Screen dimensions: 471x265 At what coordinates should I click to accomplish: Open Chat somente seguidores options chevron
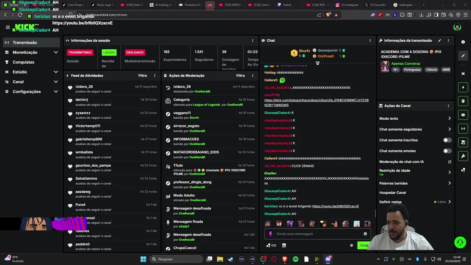(450, 129)
